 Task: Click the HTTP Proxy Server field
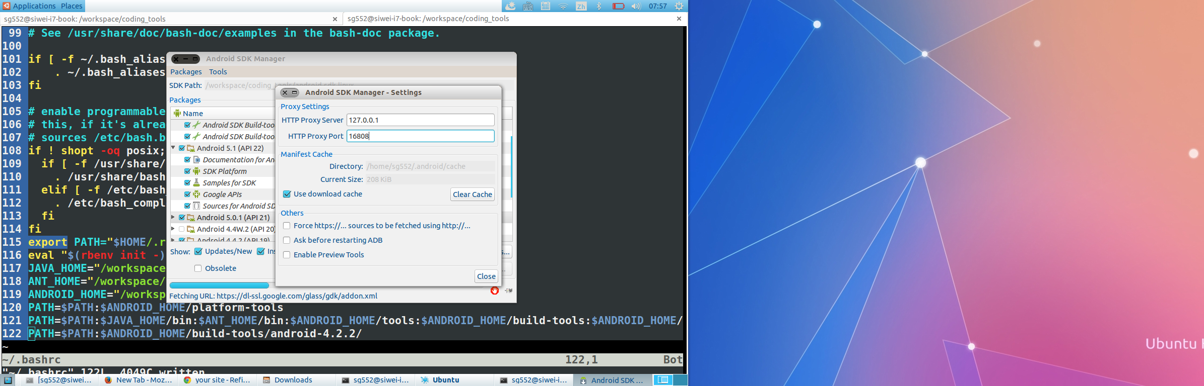tap(421, 120)
